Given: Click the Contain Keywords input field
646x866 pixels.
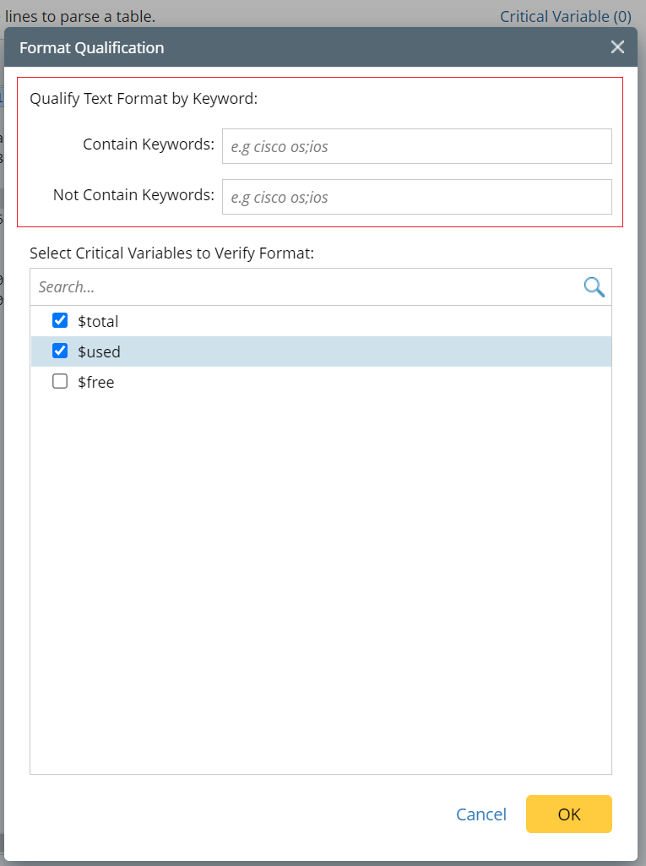Looking at the screenshot, I should click(417, 145).
